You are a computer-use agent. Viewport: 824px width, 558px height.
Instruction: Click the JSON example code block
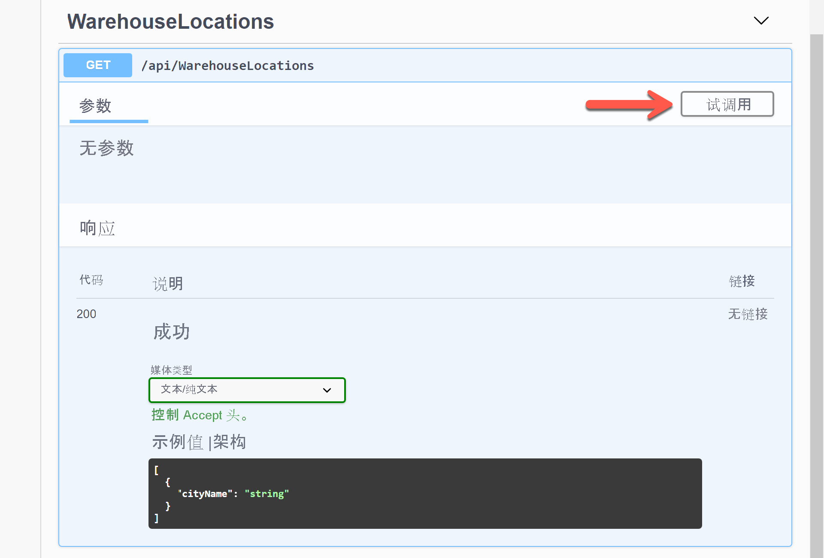pyautogui.click(x=425, y=494)
